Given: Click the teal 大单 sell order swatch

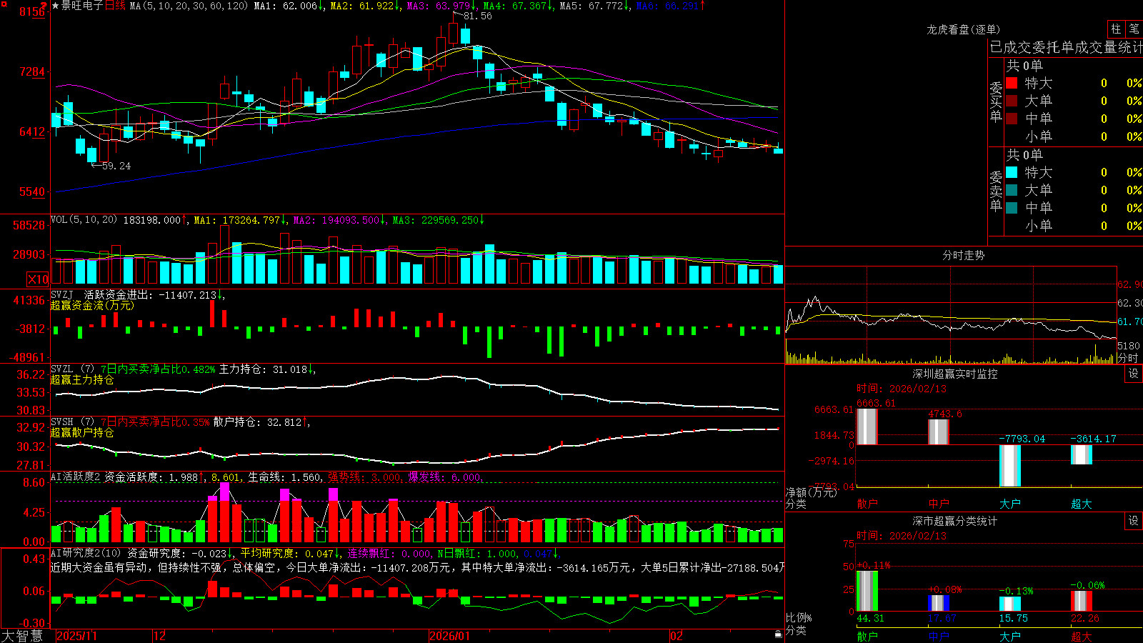Looking at the screenshot, I should [x=1012, y=190].
